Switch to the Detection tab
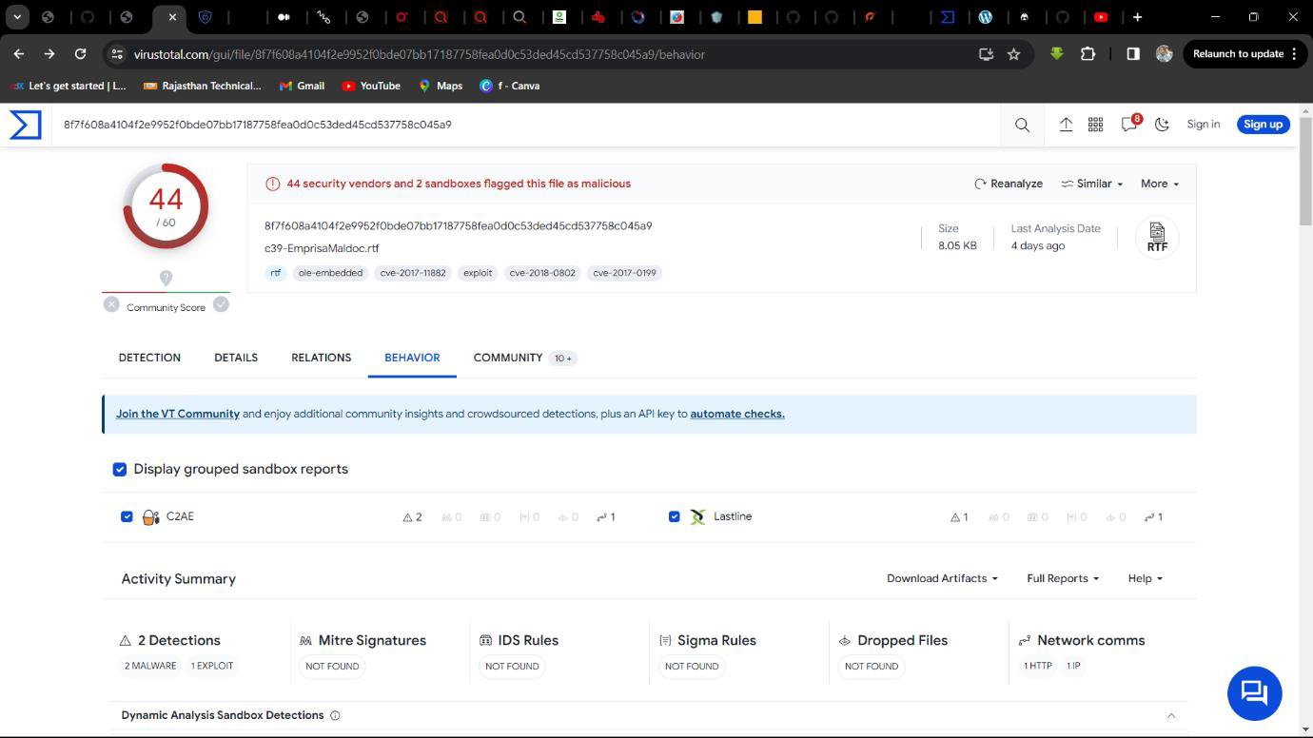 tap(149, 358)
